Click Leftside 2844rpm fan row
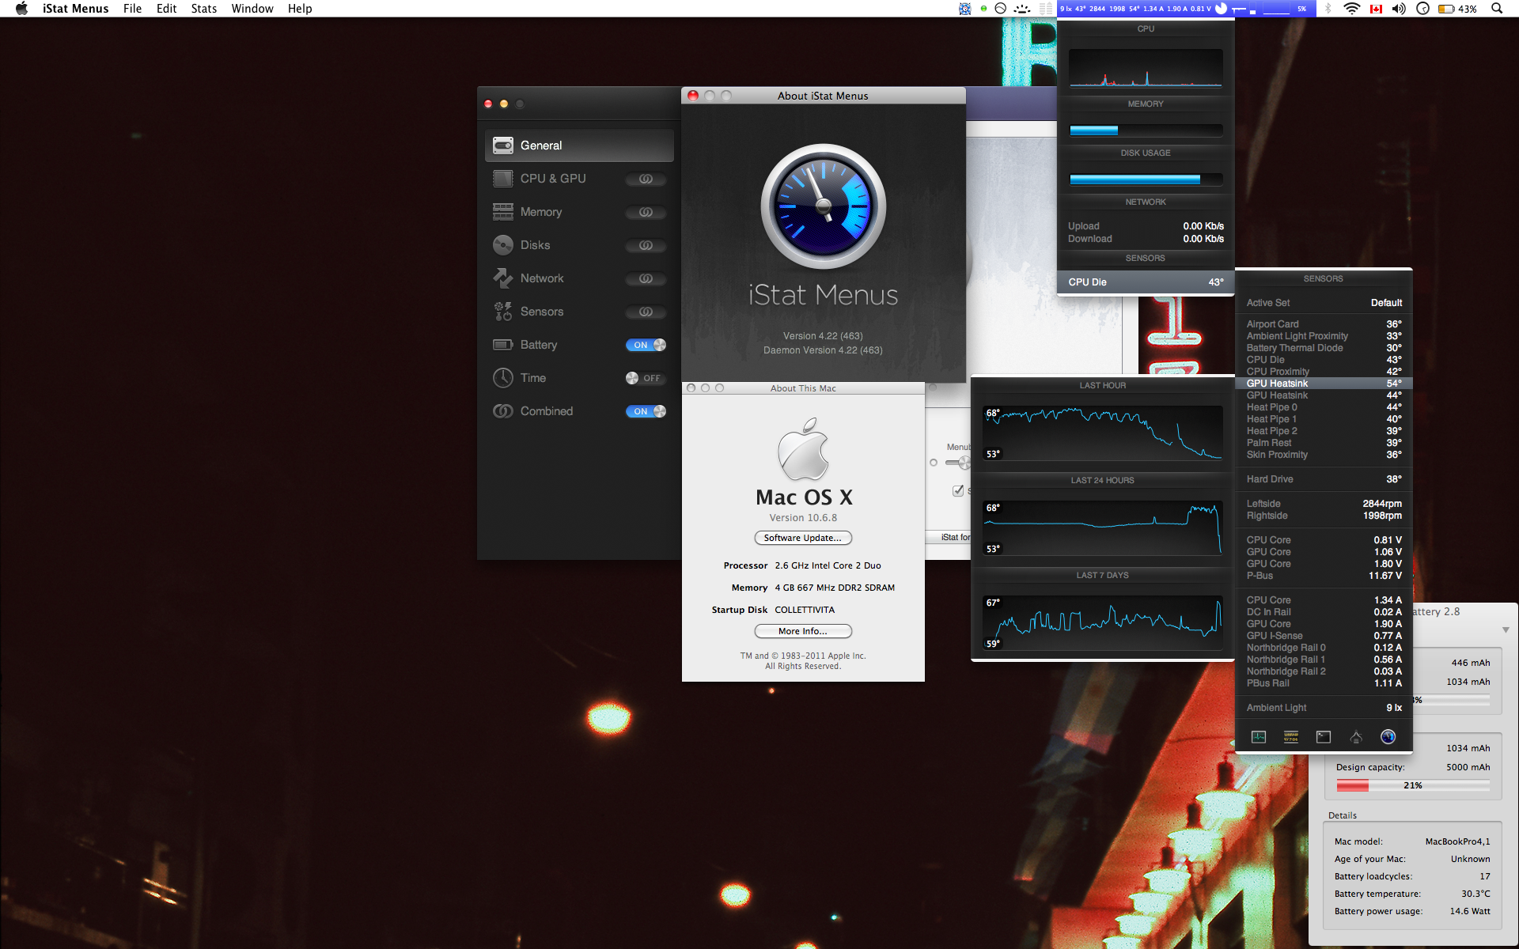This screenshot has height=949, width=1519. coord(1324,504)
